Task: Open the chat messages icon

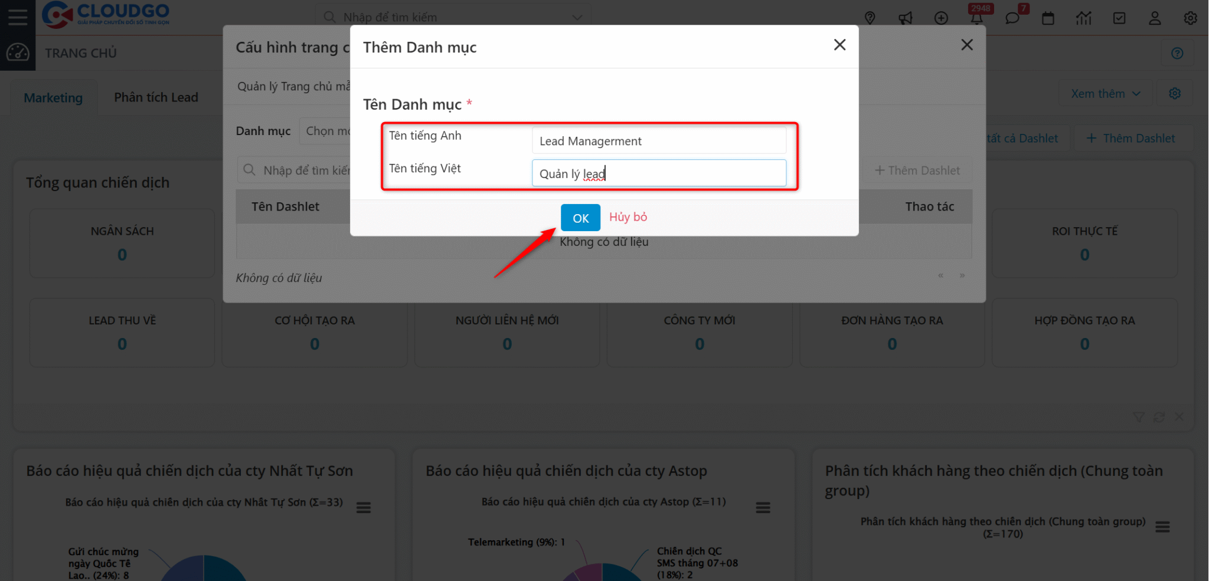Action: [1012, 18]
